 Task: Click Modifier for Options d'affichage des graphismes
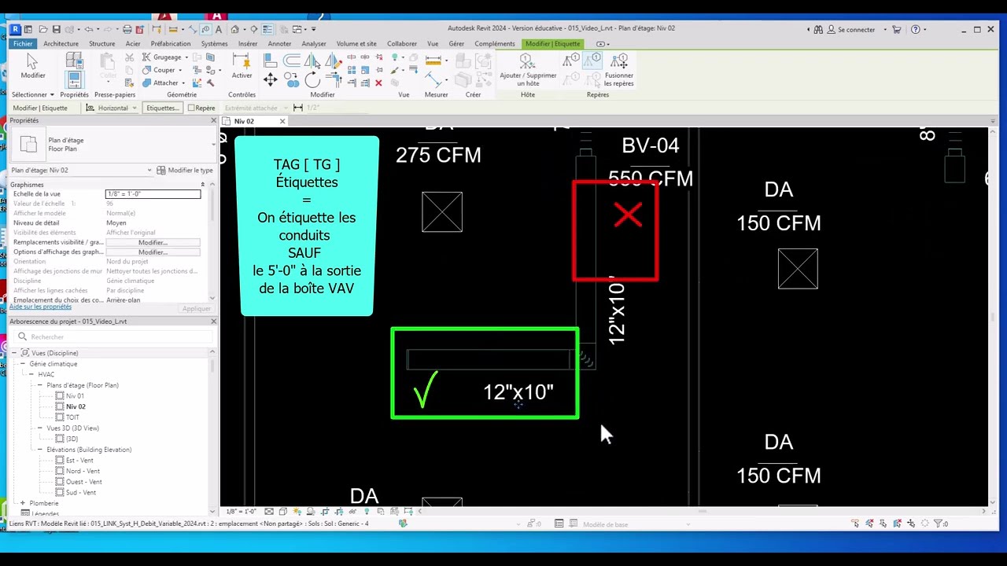pyautogui.click(x=153, y=252)
